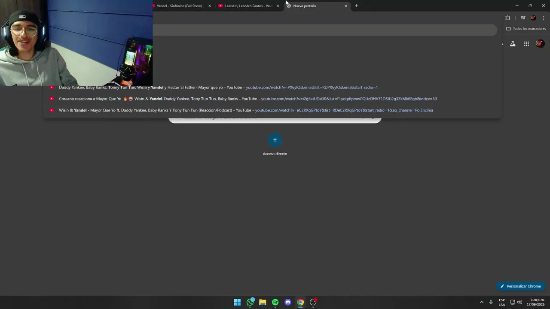Click Personalizar Chrome button
Image resolution: width=550 pixels, height=309 pixels.
coord(520,286)
